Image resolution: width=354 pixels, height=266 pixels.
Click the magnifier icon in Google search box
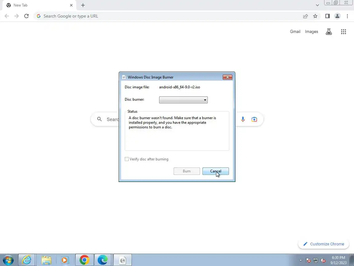tap(99, 119)
